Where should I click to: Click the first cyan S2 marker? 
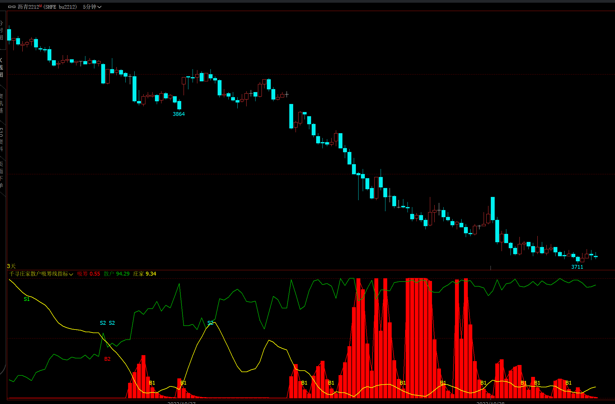point(103,323)
